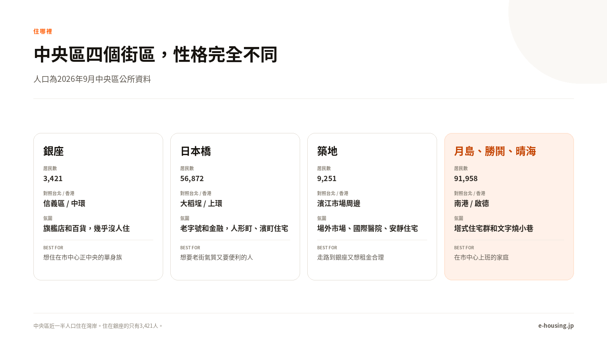Select the 銀座 card title

point(53,151)
